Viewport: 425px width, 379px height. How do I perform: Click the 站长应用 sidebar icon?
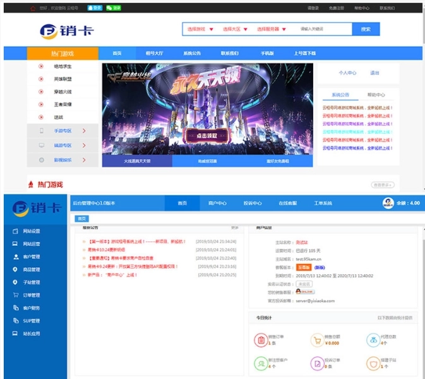(15, 333)
